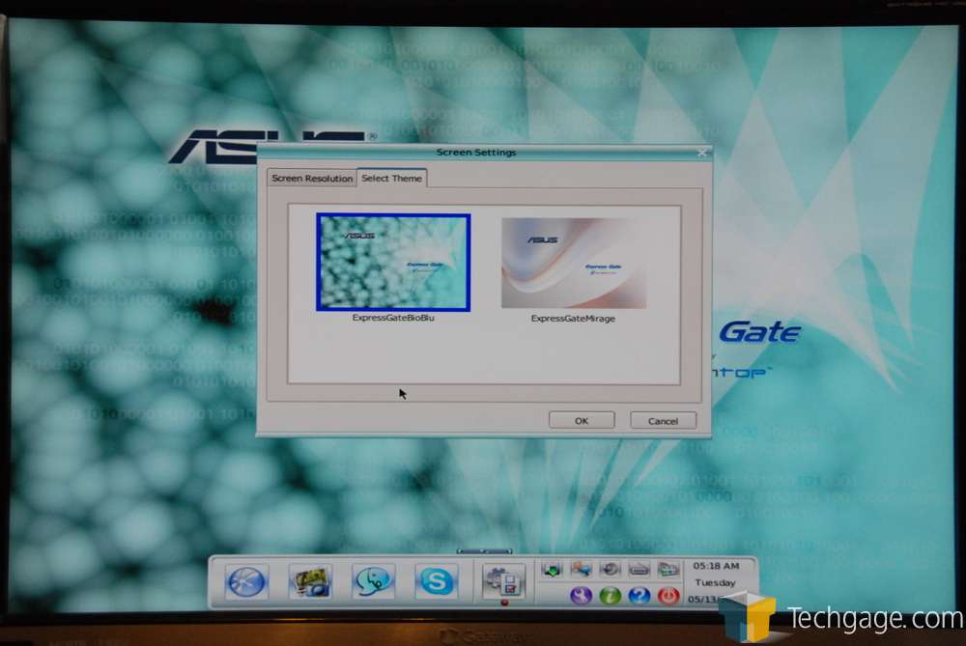Click the green info icon
The width and height of the screenshot is (966, 646).
(610, 596)
